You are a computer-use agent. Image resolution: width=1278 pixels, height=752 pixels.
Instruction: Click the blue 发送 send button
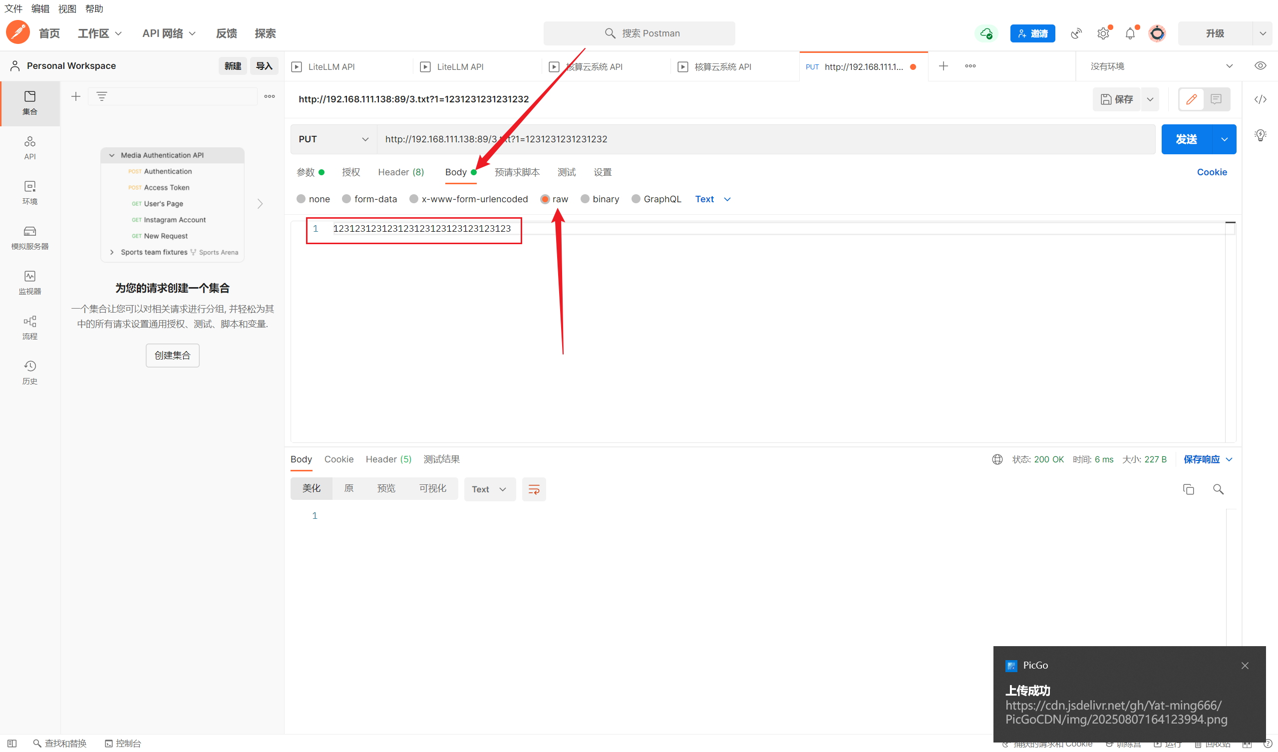tap(1186, 139)
